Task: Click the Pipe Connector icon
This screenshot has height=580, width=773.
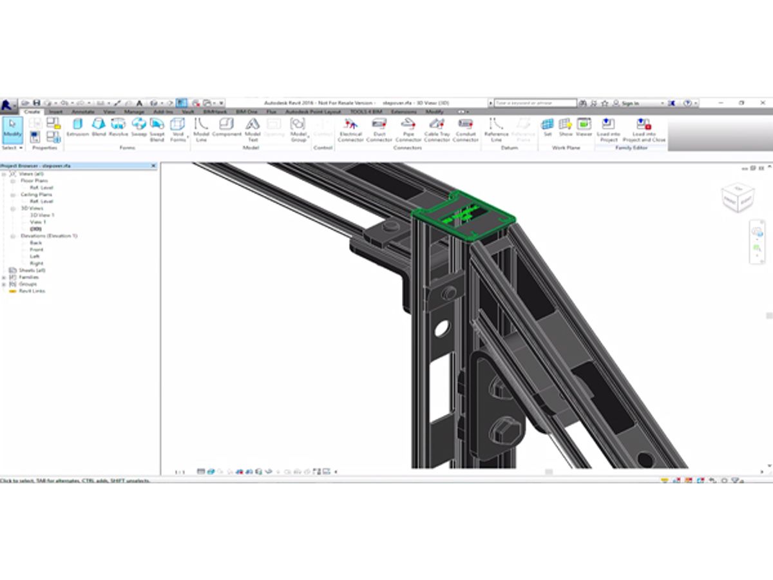Action: (408, 128)
